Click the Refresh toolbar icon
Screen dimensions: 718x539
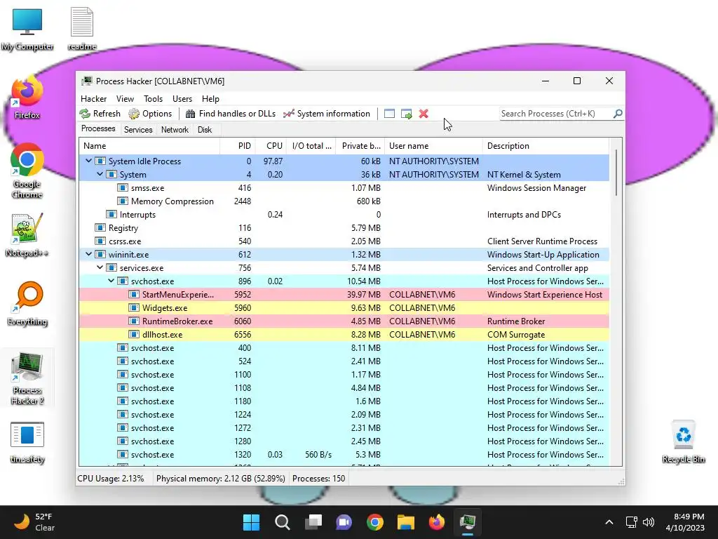(x=85, y=114)
